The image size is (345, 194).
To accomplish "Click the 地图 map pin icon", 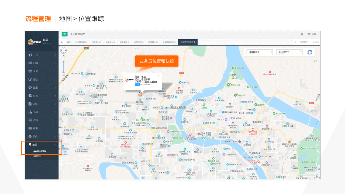I will coord(30,145).
